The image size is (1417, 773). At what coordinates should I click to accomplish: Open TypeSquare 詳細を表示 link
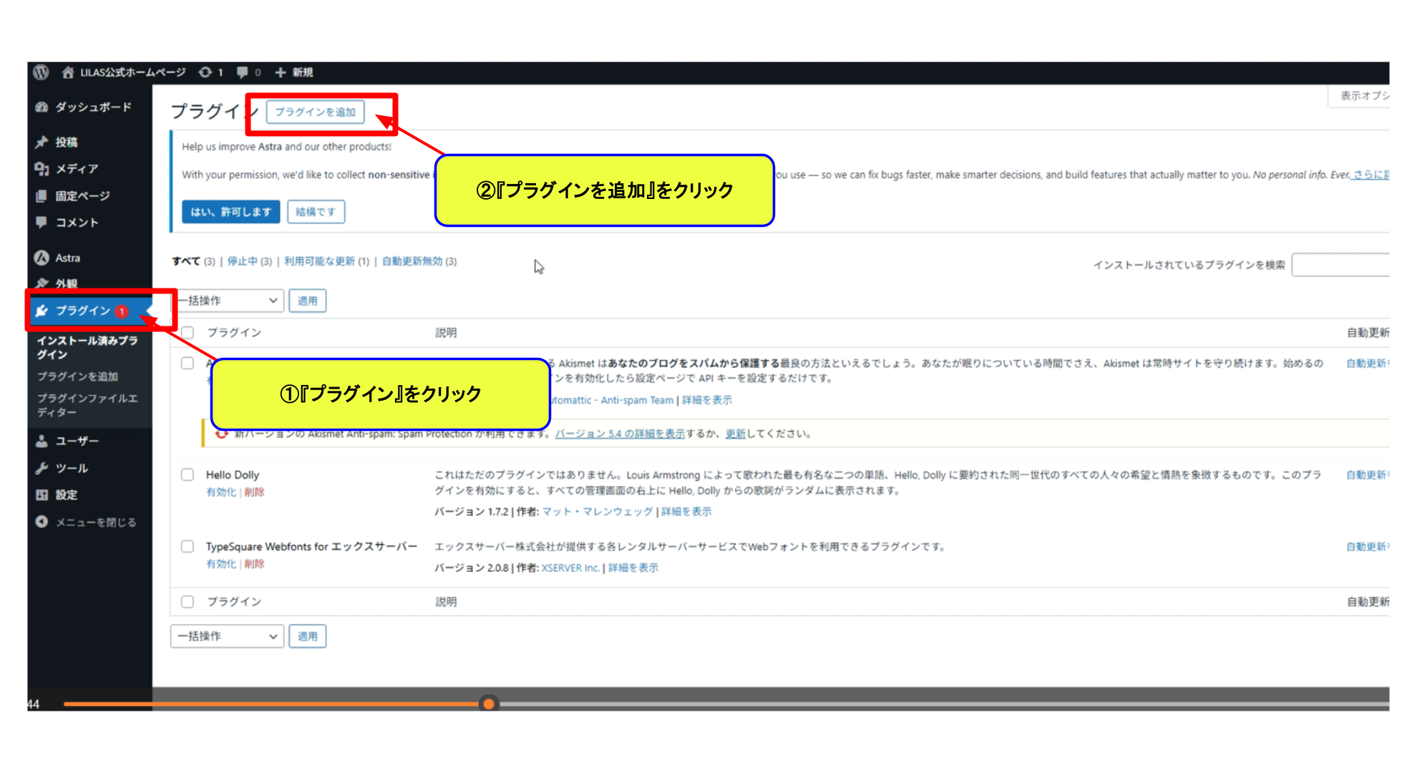[633, 568]
